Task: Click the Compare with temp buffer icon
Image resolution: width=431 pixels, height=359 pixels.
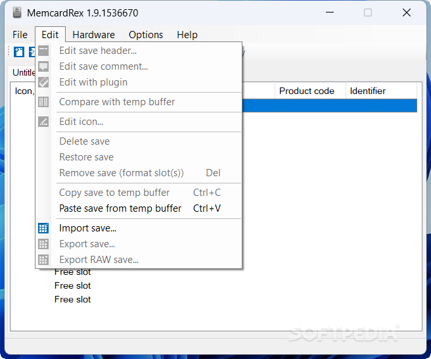Action: [43, 102]
